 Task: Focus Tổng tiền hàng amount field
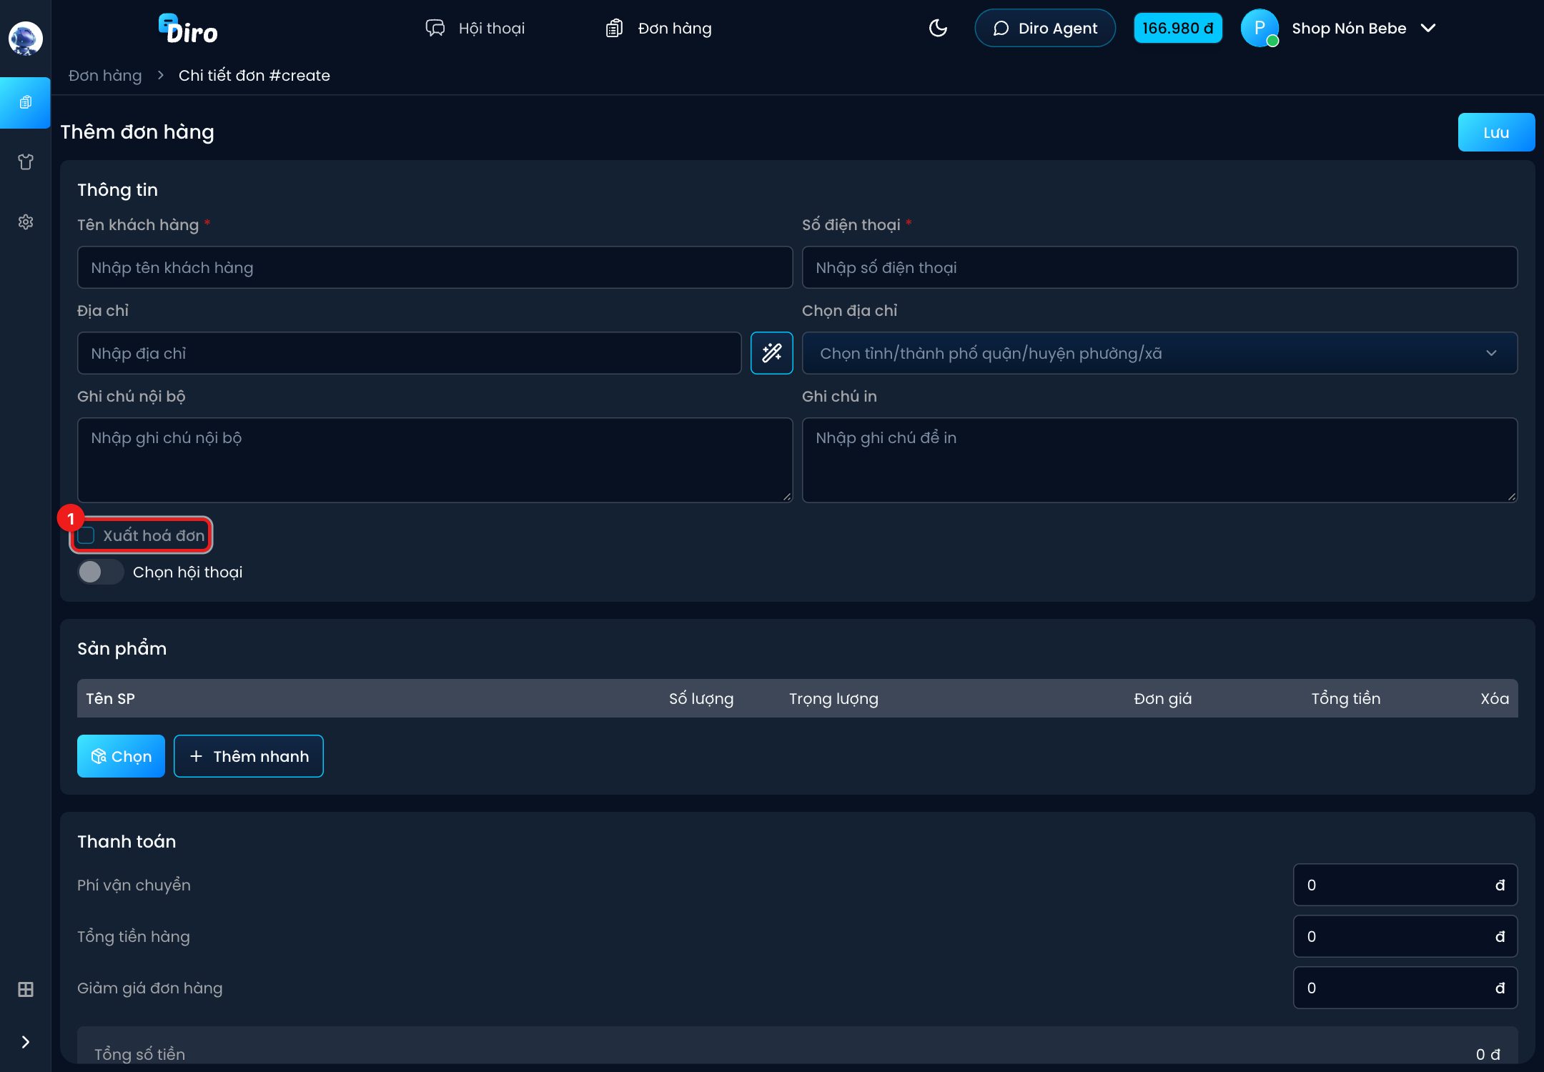(1405, 936)
